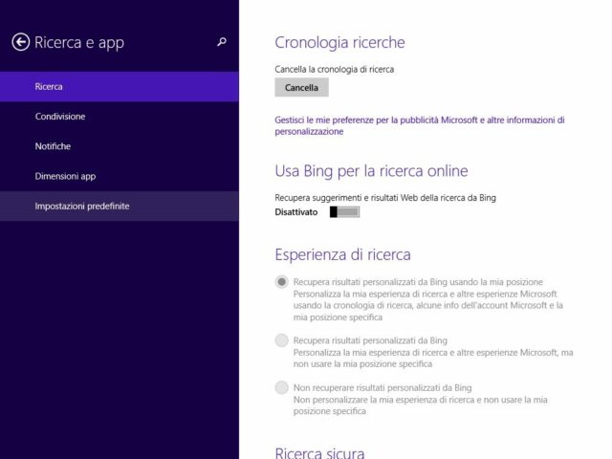Select radio for Bing results using my position
612x459 pixels.
click(x=281, y=282)
